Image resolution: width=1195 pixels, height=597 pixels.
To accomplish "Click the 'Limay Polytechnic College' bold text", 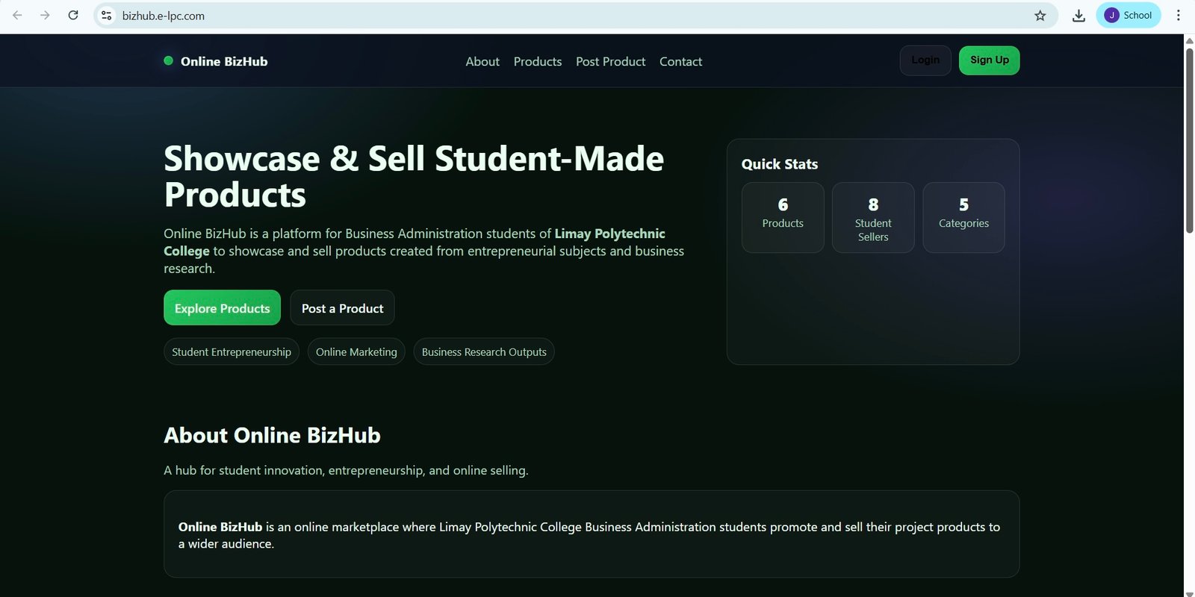I will (x=415, y=243).
